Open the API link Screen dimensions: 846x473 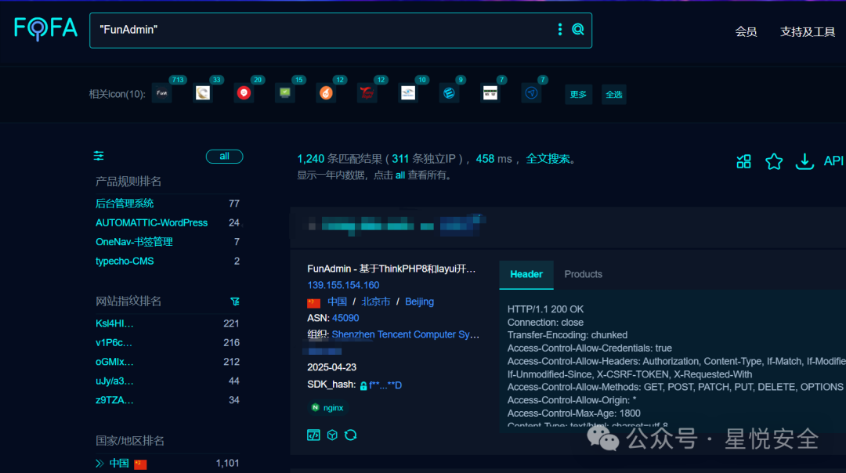pyautogui.click(x=833, y=161)
